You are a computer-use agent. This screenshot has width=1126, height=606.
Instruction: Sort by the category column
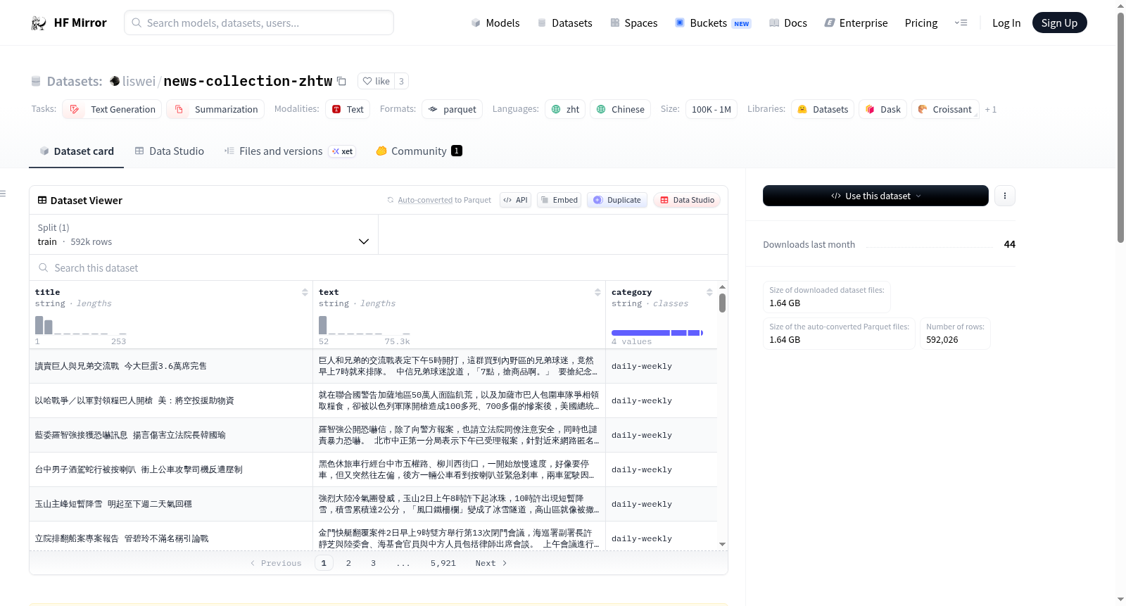[x=709, y=292]
